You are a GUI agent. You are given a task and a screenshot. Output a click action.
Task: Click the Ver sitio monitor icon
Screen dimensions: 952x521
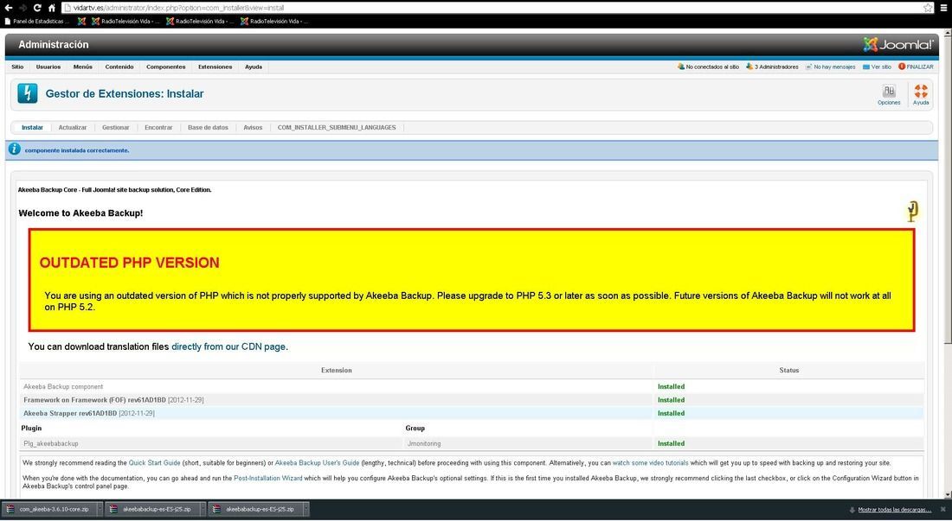(x=866, y=67)
